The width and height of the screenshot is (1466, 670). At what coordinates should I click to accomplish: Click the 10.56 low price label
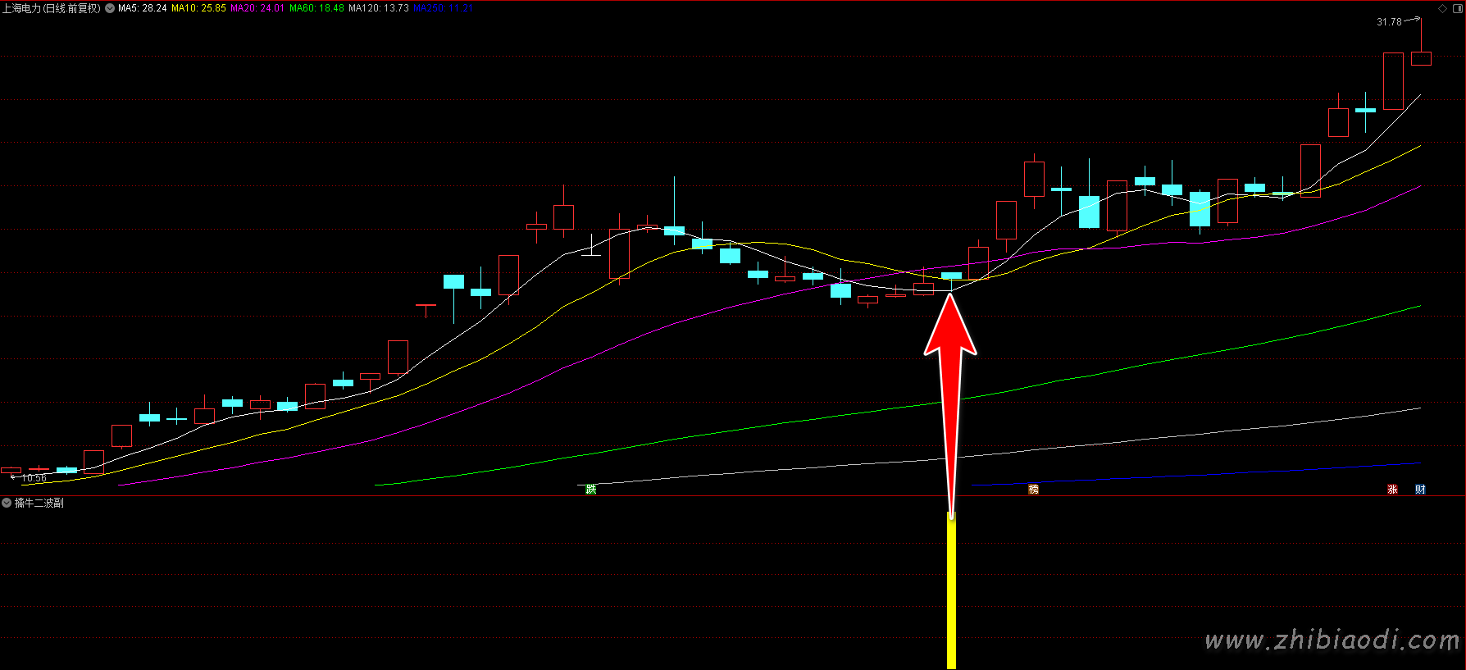pos(34,478)
